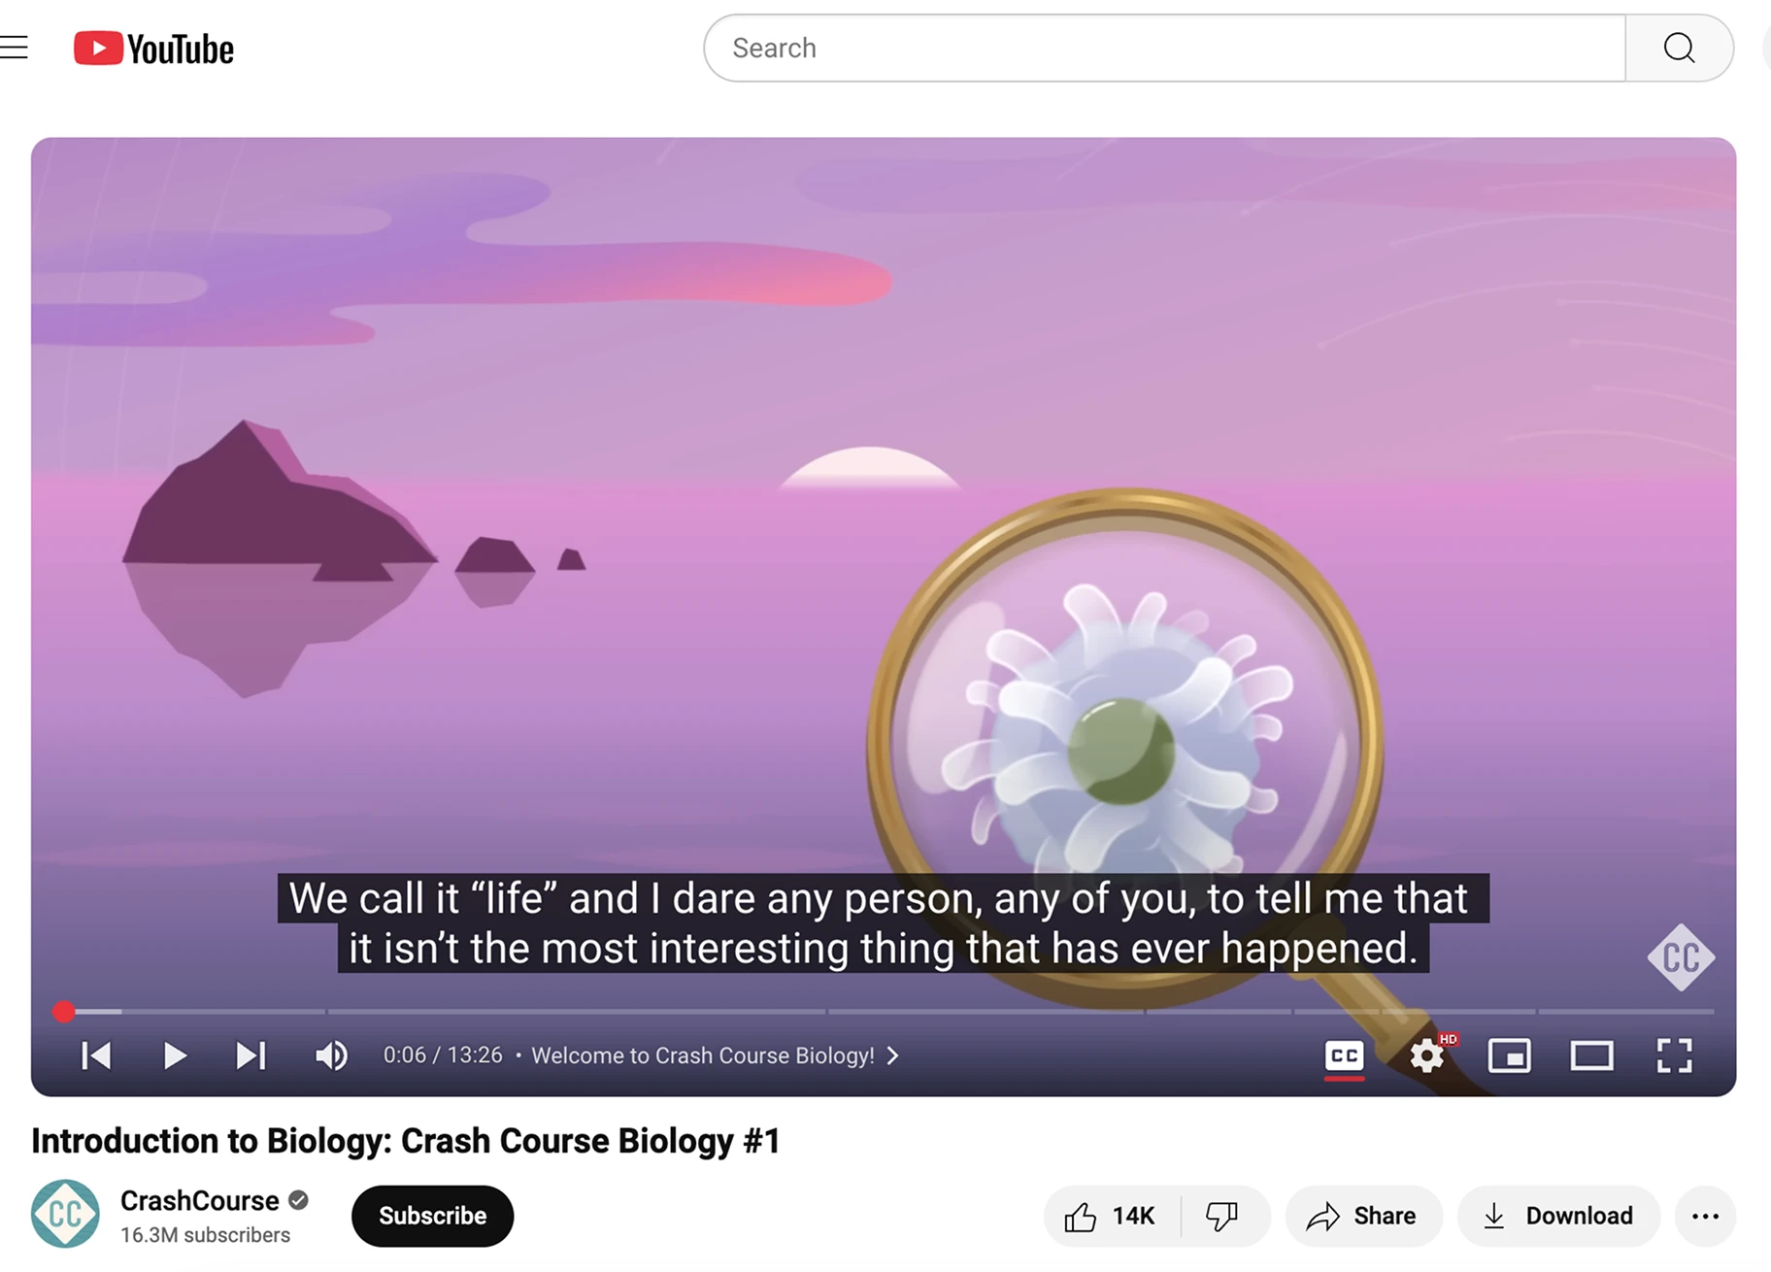The height and width of the screenshot is (1272, 1771).
Task: Go to YouTube home via logo
Action: [153, 49]
